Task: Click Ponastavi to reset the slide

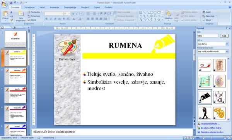Action: pos(34,16)
